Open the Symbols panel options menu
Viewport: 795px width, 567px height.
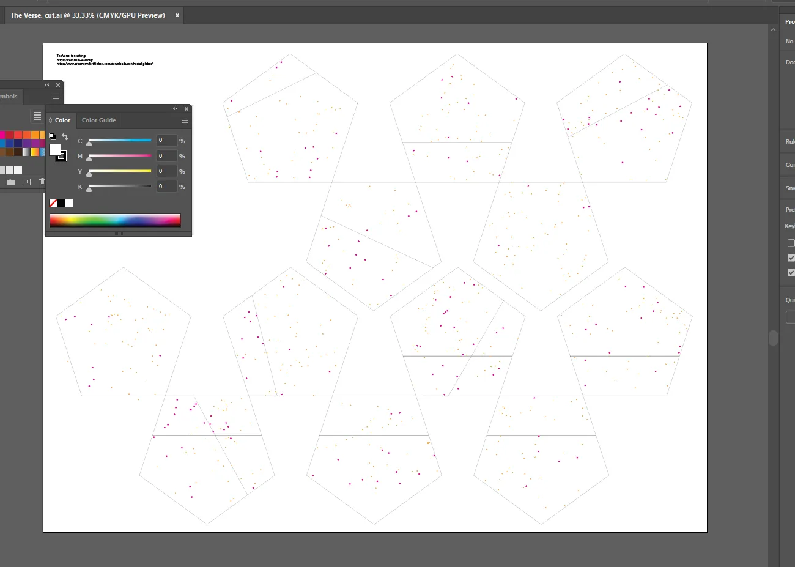(x=56, y=97)
